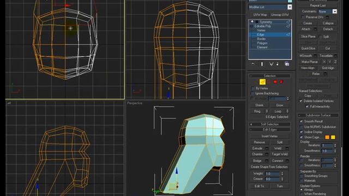Viewport: 349px width, 196px height.
Task: Open Extrude settings box icon
Action: point(267,149)
